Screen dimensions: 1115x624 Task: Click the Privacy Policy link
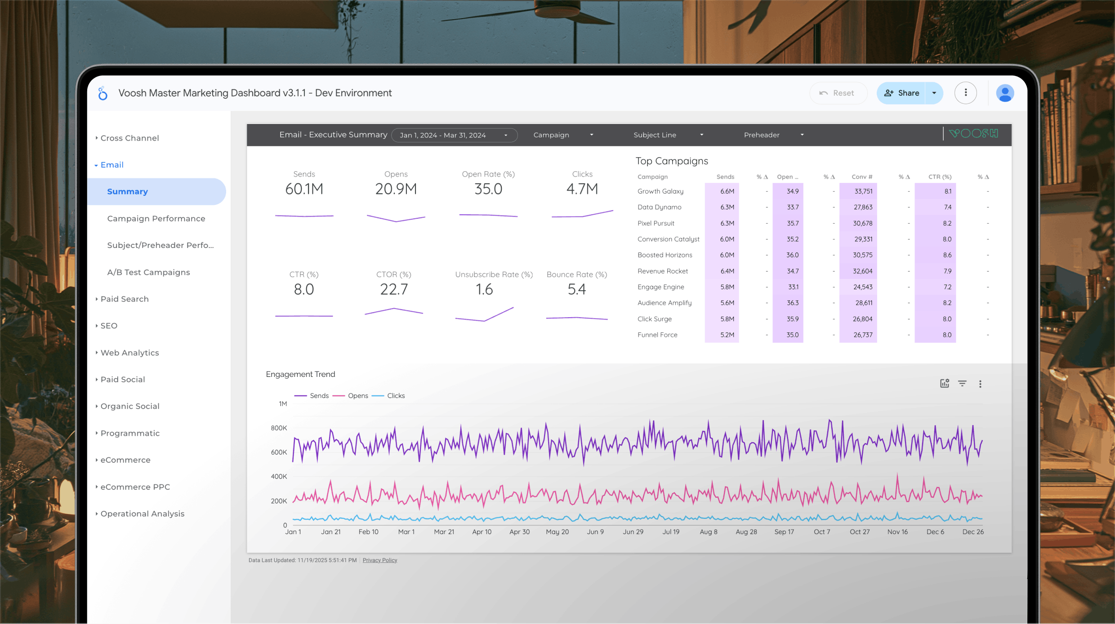click(380, 560)
